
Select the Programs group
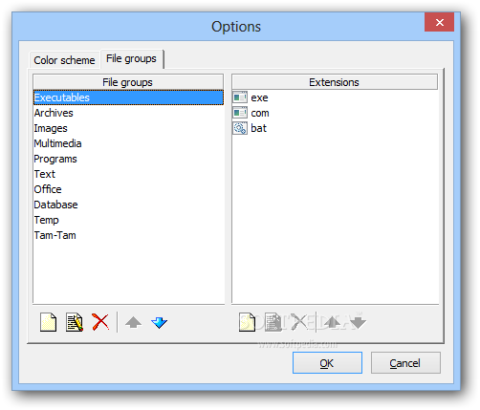point(128,159)
